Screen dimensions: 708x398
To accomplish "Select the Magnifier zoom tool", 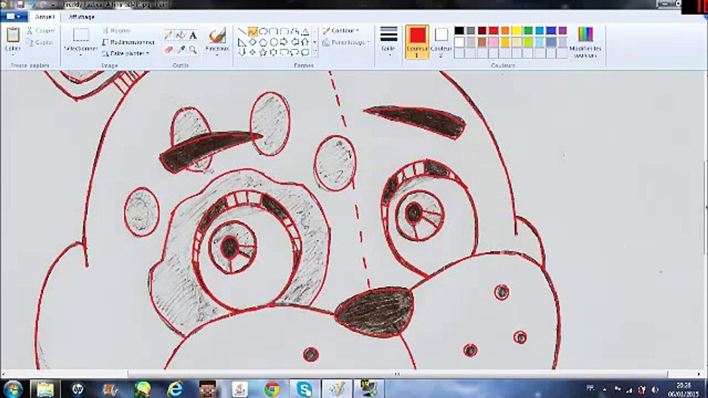I will coord(193,49).
